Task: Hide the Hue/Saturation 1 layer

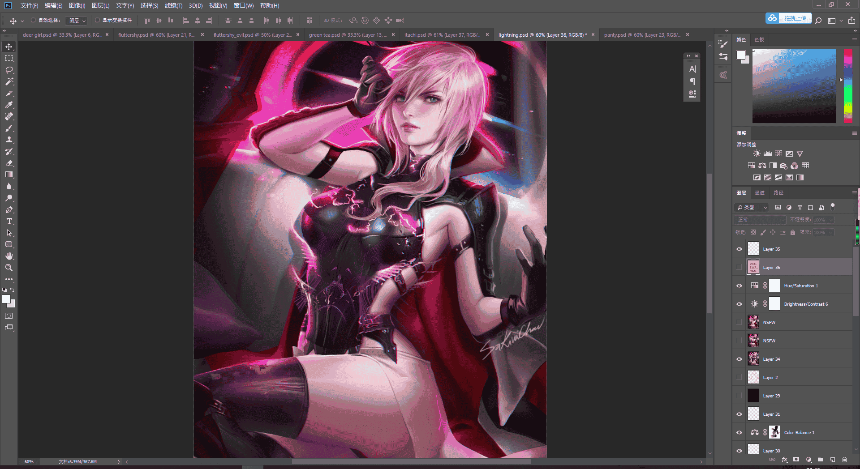Action: click(739, 286)
